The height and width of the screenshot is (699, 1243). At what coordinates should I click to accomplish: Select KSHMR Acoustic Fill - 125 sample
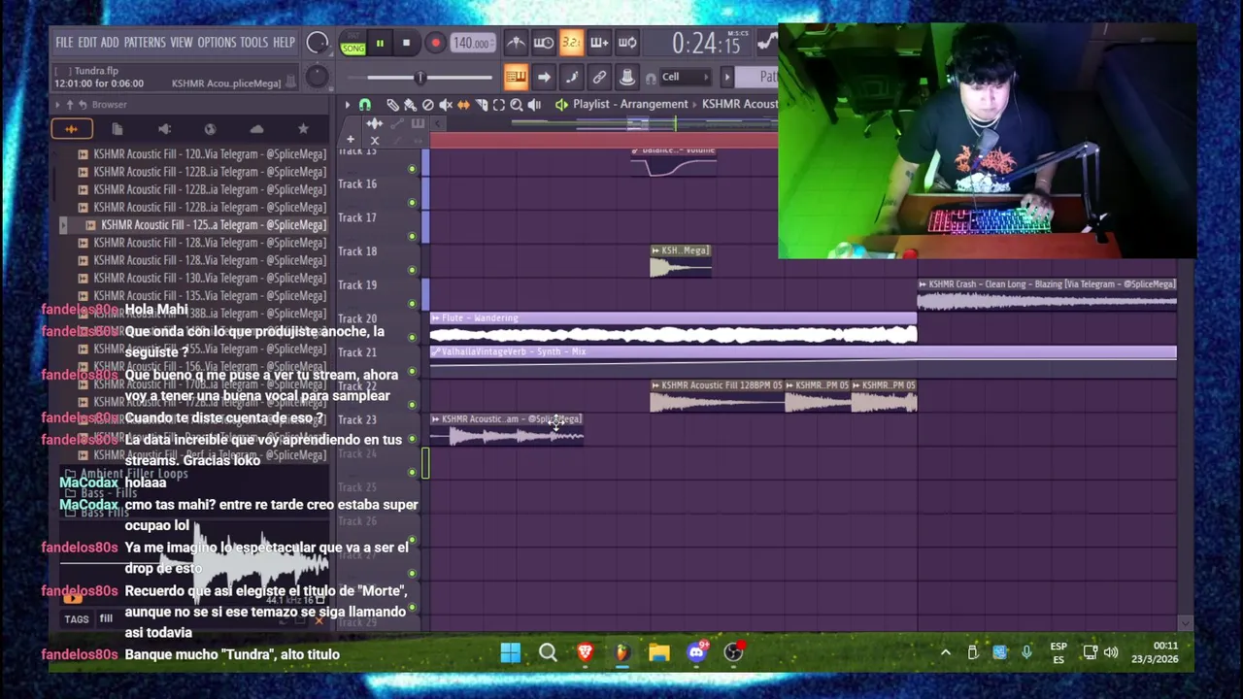pos(206,224)
